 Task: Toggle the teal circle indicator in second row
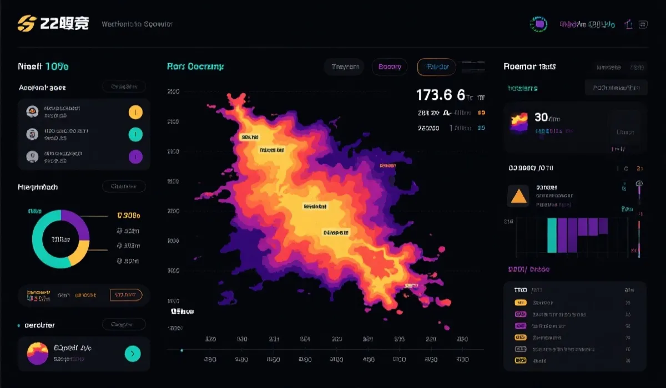pyautogui.click(x=135, y=134)
